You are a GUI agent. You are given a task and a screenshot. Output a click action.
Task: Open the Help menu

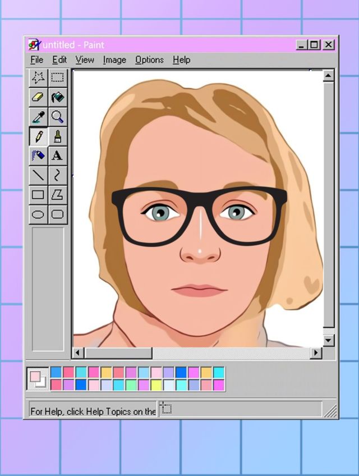[x=181, y=60]
